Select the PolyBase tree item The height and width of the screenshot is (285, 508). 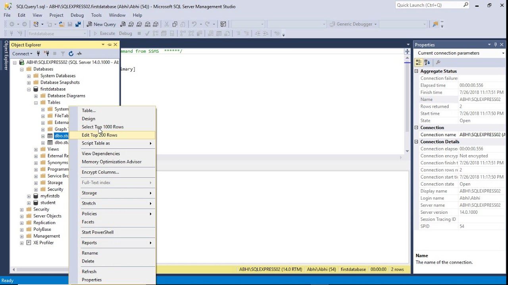pos(42,229)
